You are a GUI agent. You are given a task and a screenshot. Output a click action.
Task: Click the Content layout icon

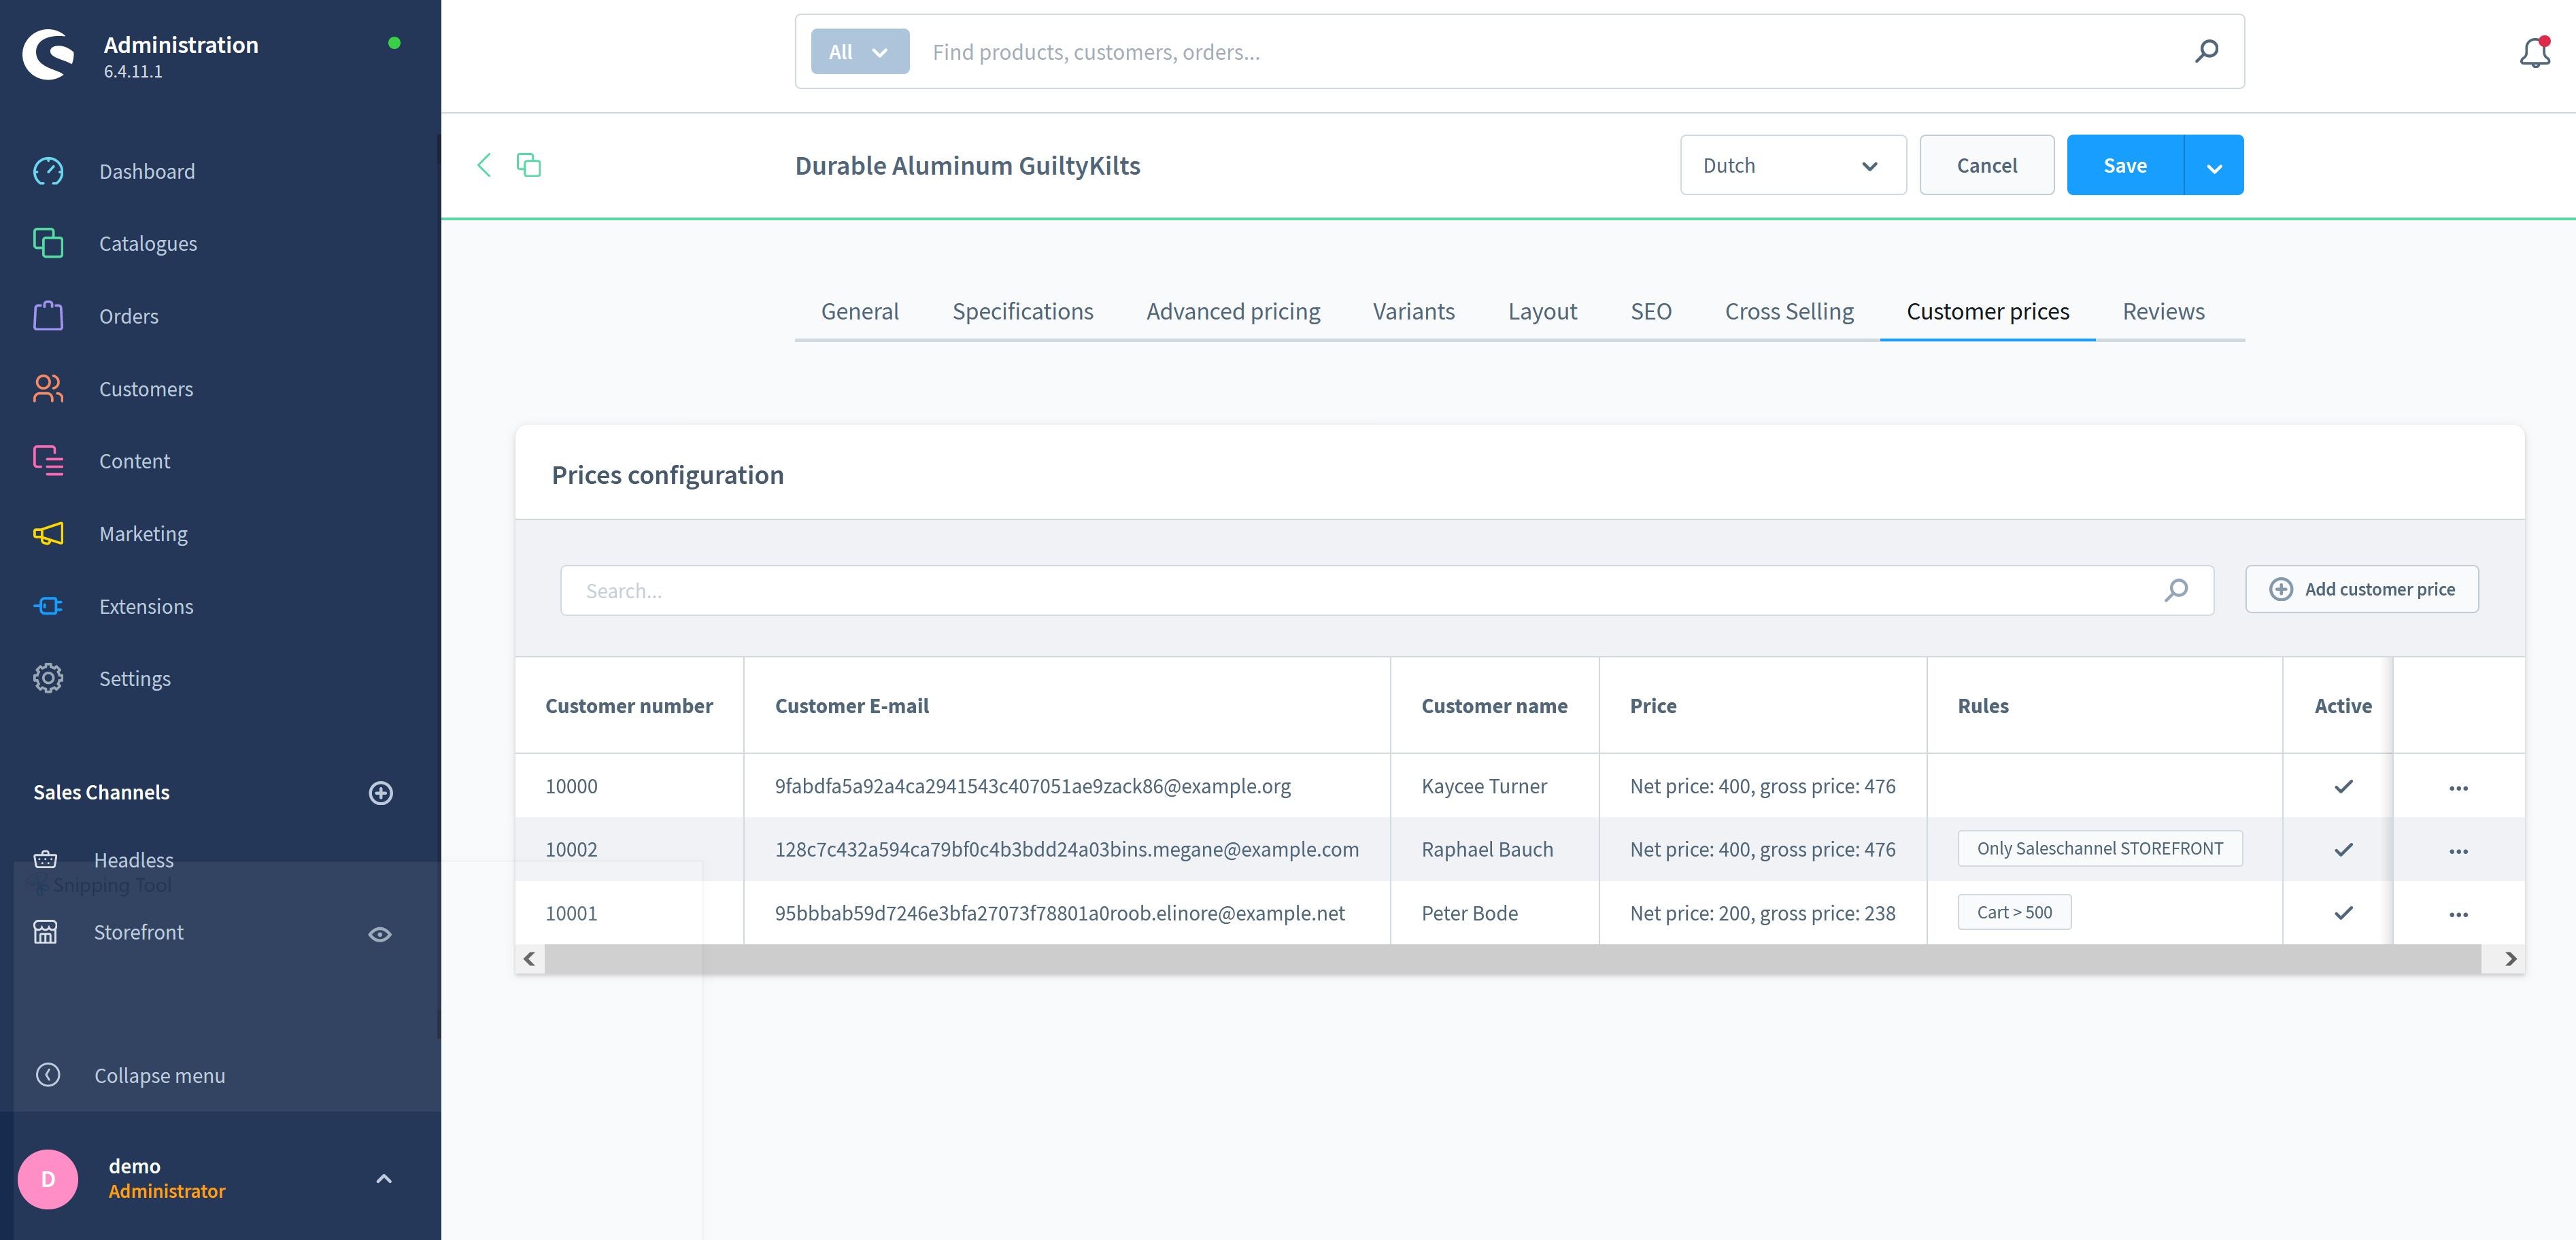coord(48,461)
